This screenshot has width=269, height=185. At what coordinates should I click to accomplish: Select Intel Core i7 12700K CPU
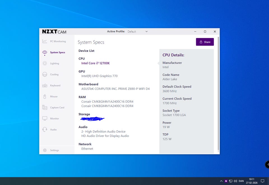pyautogui.click(x=95, y=63)
